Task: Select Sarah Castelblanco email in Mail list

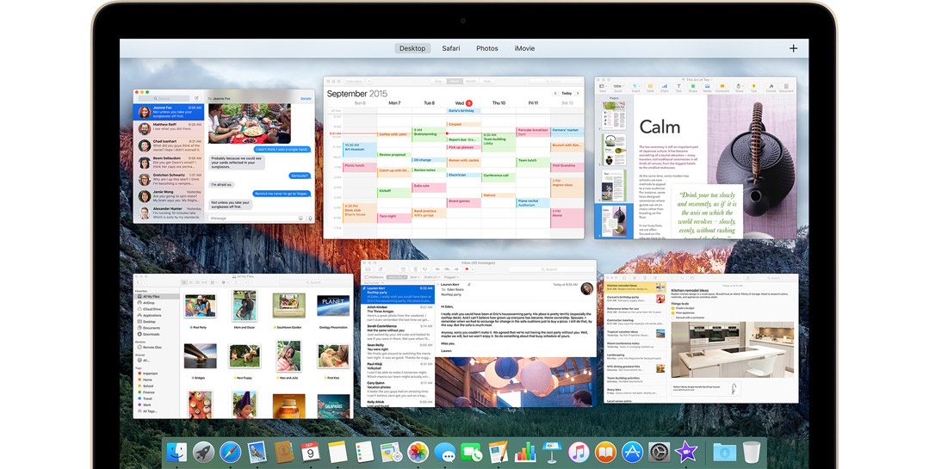Action: coord(398,332)
